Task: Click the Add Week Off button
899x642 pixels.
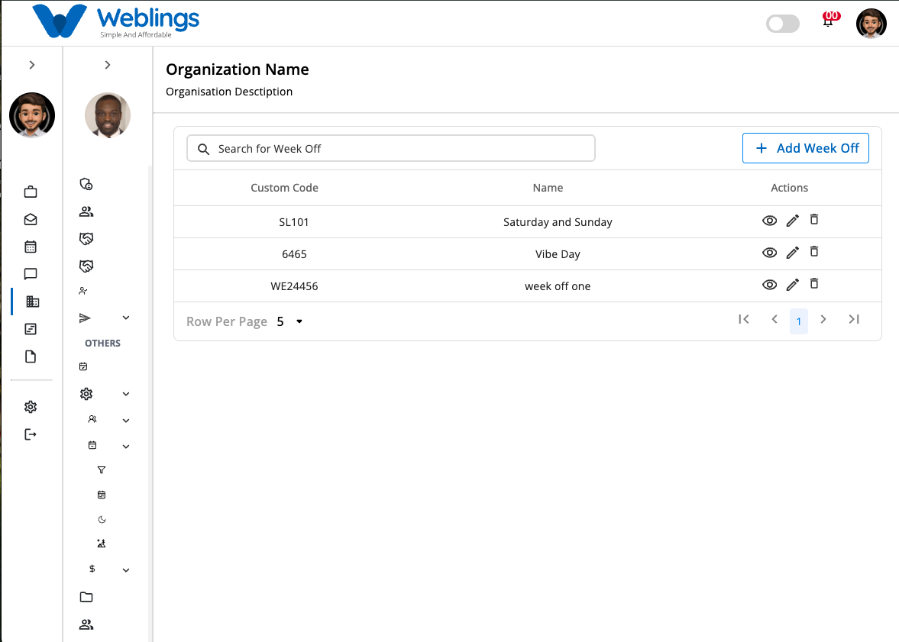Action: pyautogui.click(x=806, y=148)
